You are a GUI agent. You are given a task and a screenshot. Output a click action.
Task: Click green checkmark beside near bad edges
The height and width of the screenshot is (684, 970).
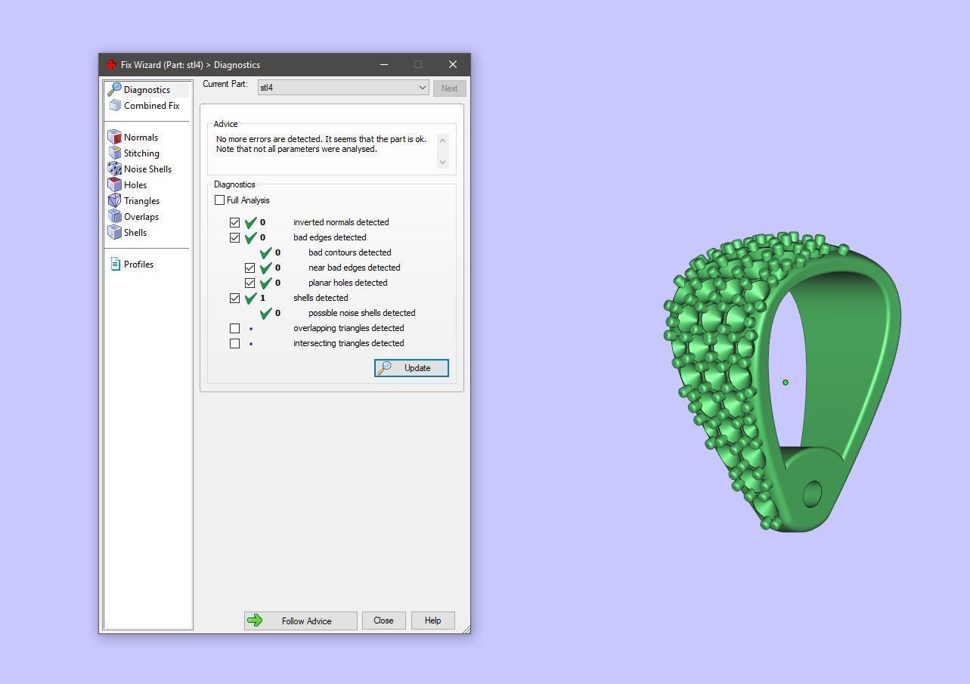pos(266,268)
